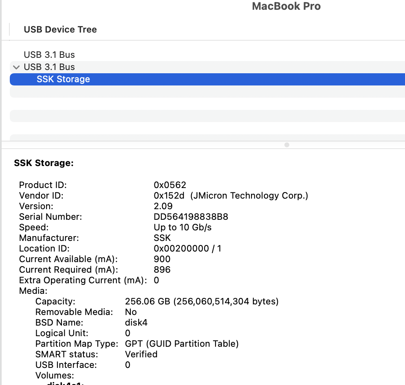The image size is (405, 385).
Task: Click the SMART status: label
Action: (x=67, y=354)
